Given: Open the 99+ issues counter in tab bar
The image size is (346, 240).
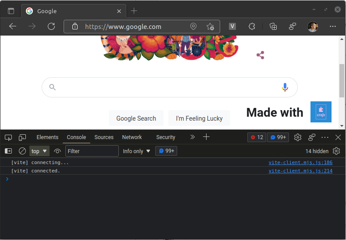Looking at the screenshot, I should (278, 137).
